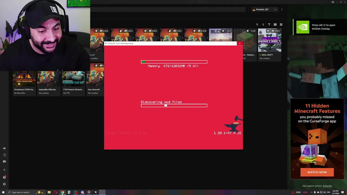Open Discord icon in CurseForge sidebar
This screenshot has height=195, width=347.
click(4, 162)
